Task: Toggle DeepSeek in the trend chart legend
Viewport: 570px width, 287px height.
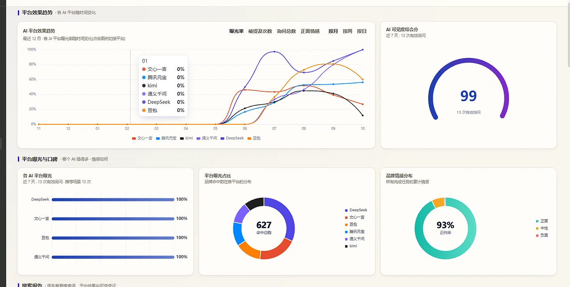Action: (x=232, y=138)
